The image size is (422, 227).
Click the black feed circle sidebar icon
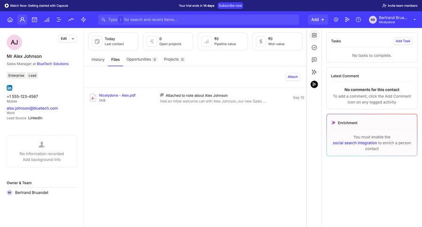pos(314,84)
